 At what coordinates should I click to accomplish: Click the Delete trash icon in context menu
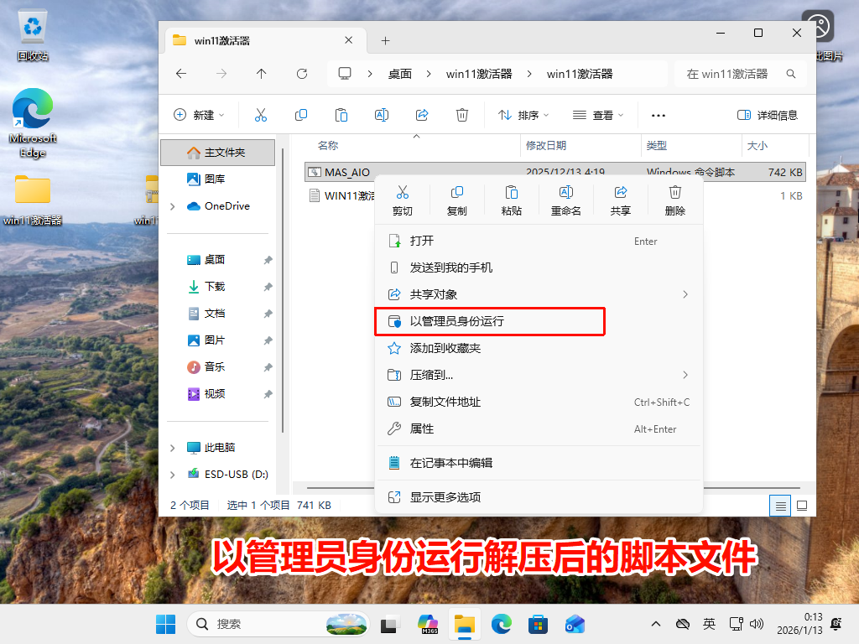674,201
